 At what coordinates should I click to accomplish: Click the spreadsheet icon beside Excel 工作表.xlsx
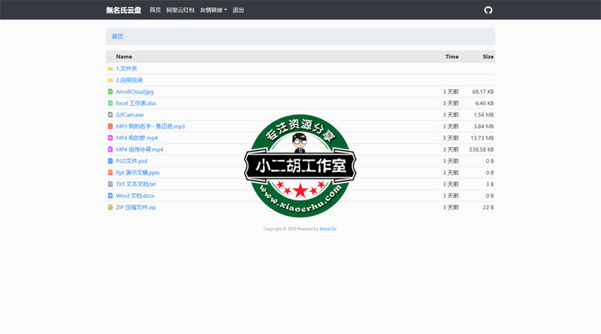[x=110, y=103]
